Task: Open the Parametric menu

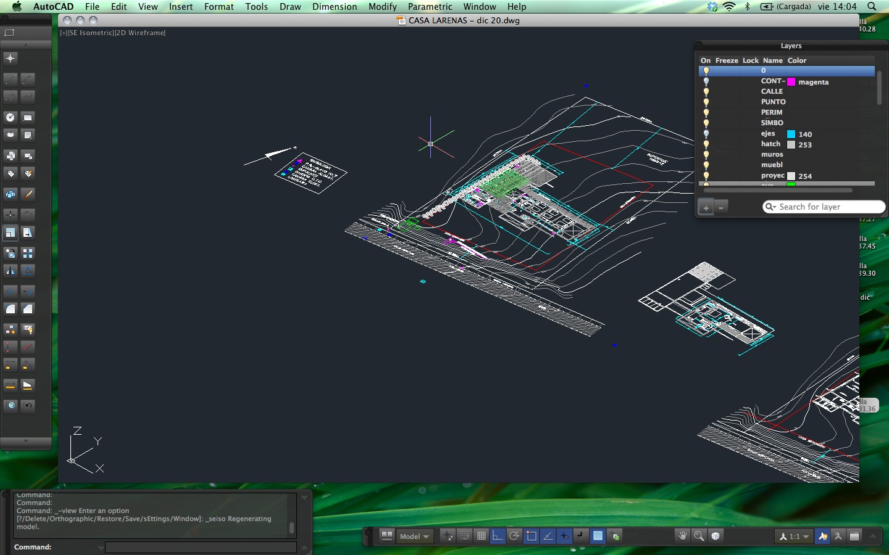Action: coord(430,7)
